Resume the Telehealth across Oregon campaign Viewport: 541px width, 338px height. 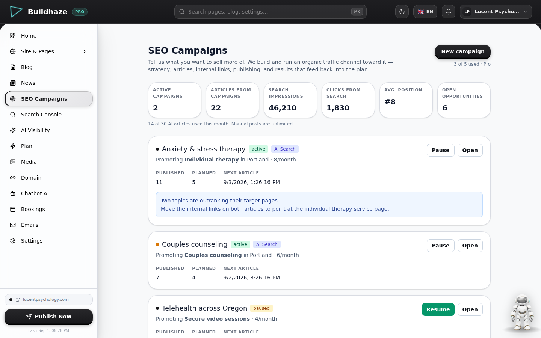tap(438, 309)
